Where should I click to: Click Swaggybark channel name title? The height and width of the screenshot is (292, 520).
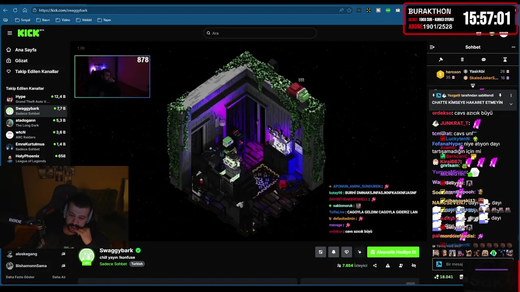pos(116,251)
